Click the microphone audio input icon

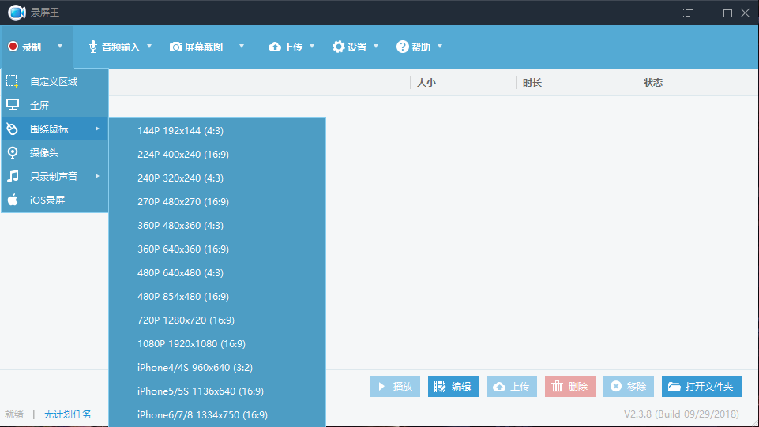[93, 47]
